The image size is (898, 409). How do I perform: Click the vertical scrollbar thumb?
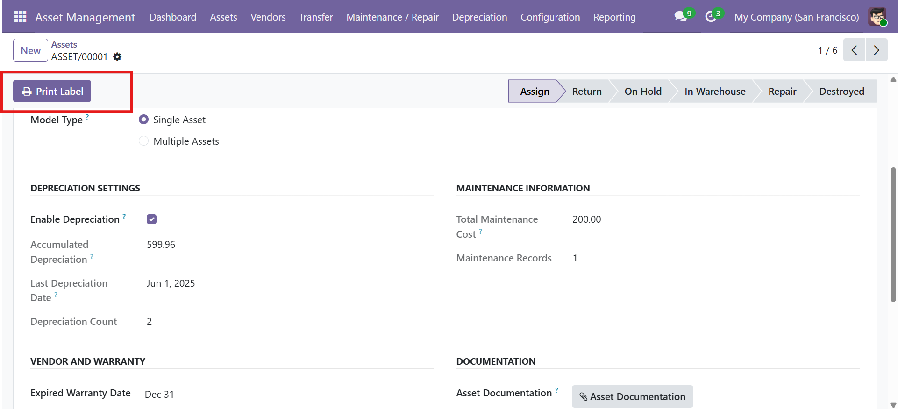pos(893,234)
